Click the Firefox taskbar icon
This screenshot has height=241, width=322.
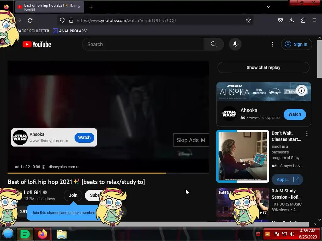point(42,234)
